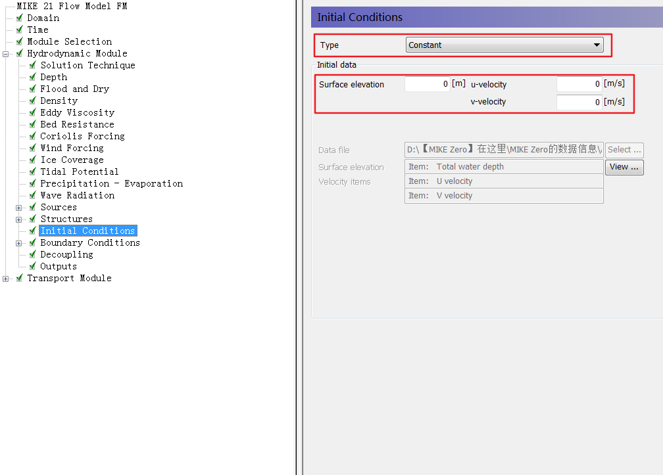Click the green checkmark beside Tidal Potential
The height and width of the screenshot is (475, 663).
point(33,171)
